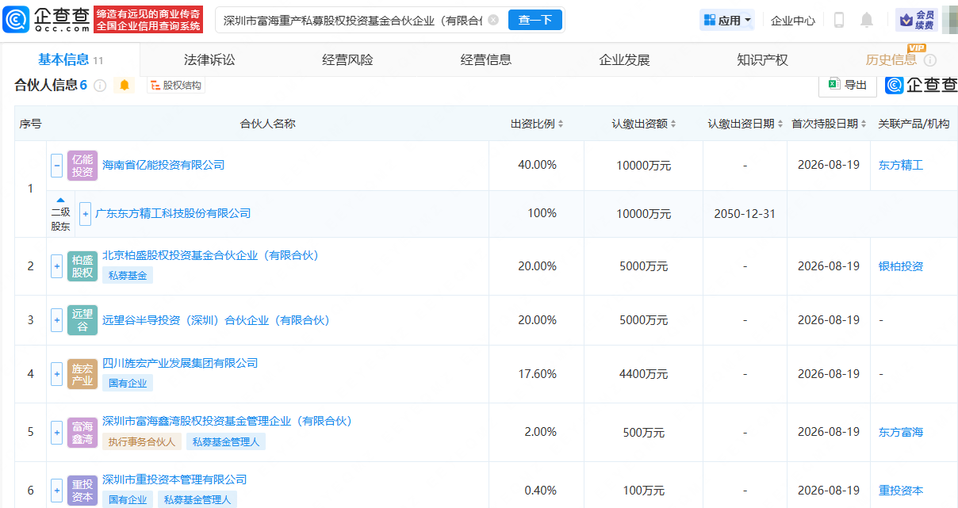Screen dimensions: 958x508
Task: Switch to 基本信息 tab
Action: coord(71,59)
